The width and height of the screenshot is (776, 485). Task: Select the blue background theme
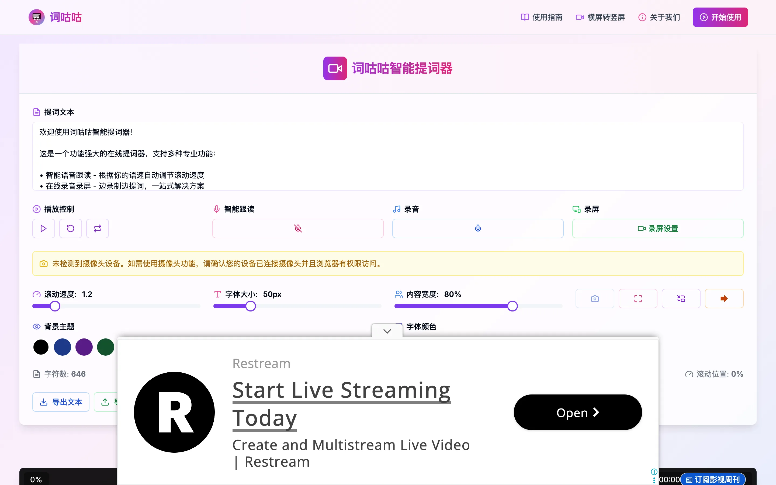[x=63, y=347]
